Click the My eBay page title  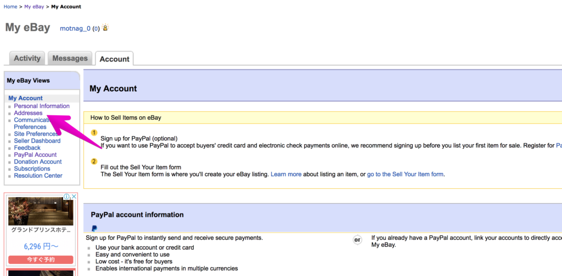(x=27, y=27)
